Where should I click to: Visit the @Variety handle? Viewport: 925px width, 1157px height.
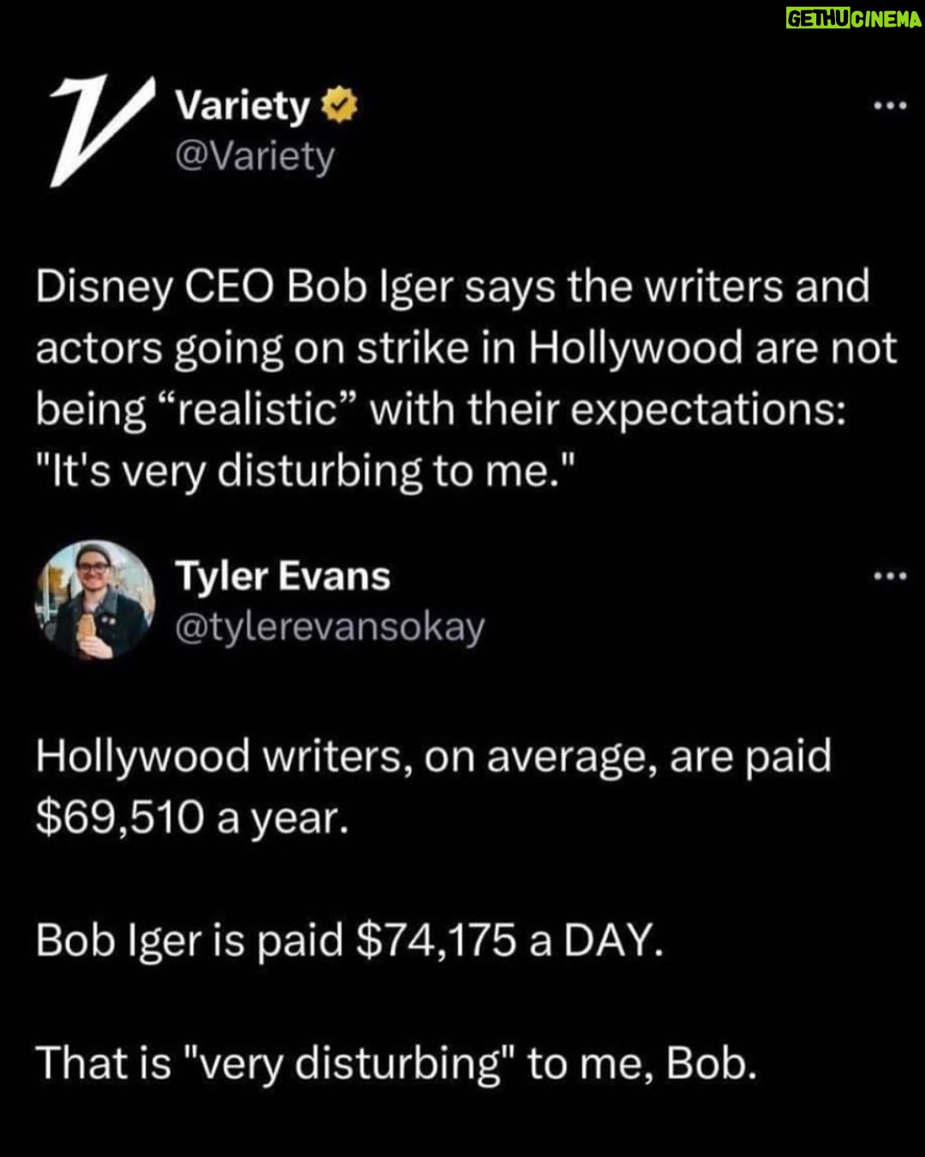(x=255, y=157)
